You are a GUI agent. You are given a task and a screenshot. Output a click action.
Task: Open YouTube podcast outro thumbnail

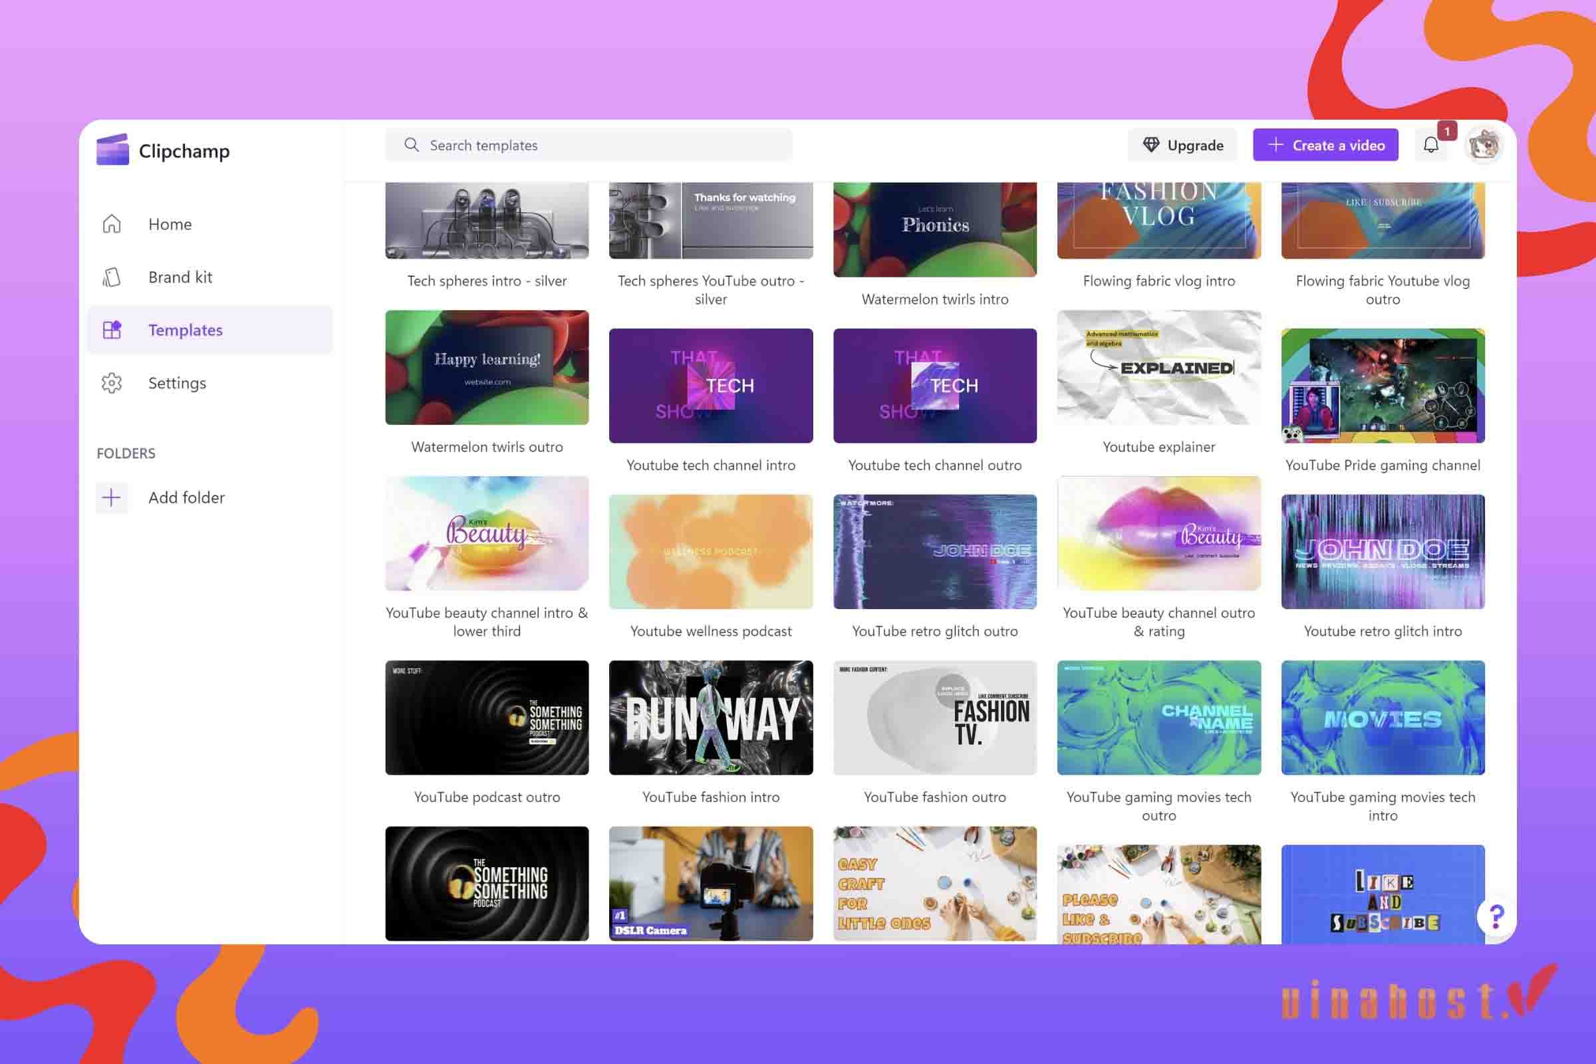pos(487,718)
